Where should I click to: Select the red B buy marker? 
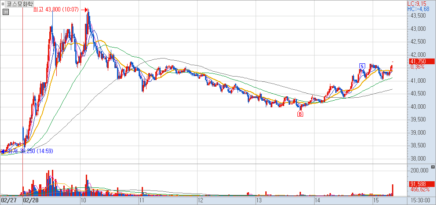click(300, 113)
